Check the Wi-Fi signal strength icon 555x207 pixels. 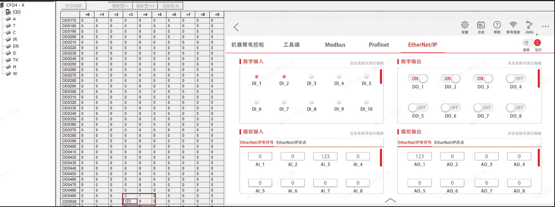tap(513, 25)
